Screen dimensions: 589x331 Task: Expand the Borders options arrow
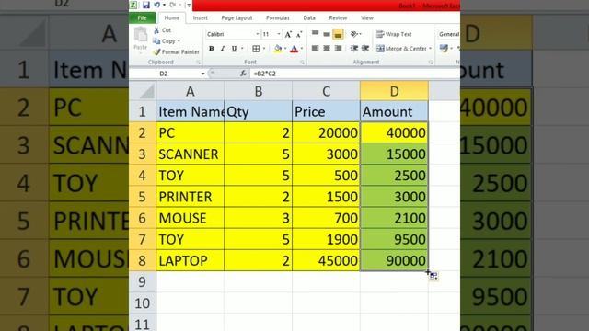(264, 49)
